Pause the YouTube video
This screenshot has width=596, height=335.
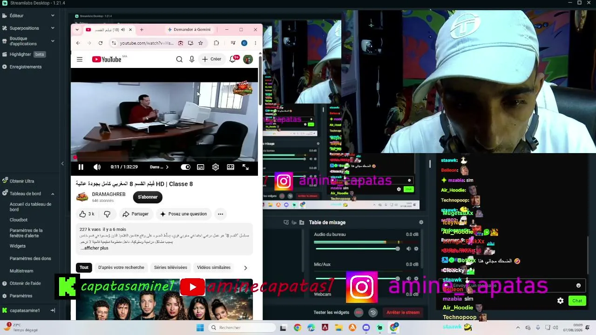81,167
